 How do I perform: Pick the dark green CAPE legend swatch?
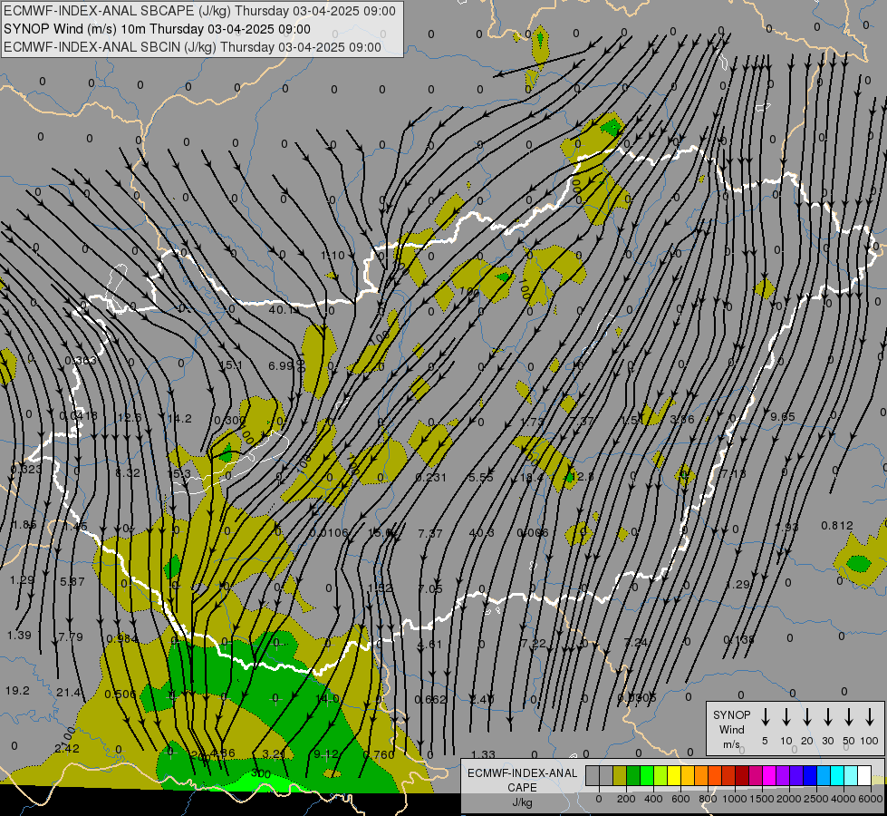(x=633, y=776)
